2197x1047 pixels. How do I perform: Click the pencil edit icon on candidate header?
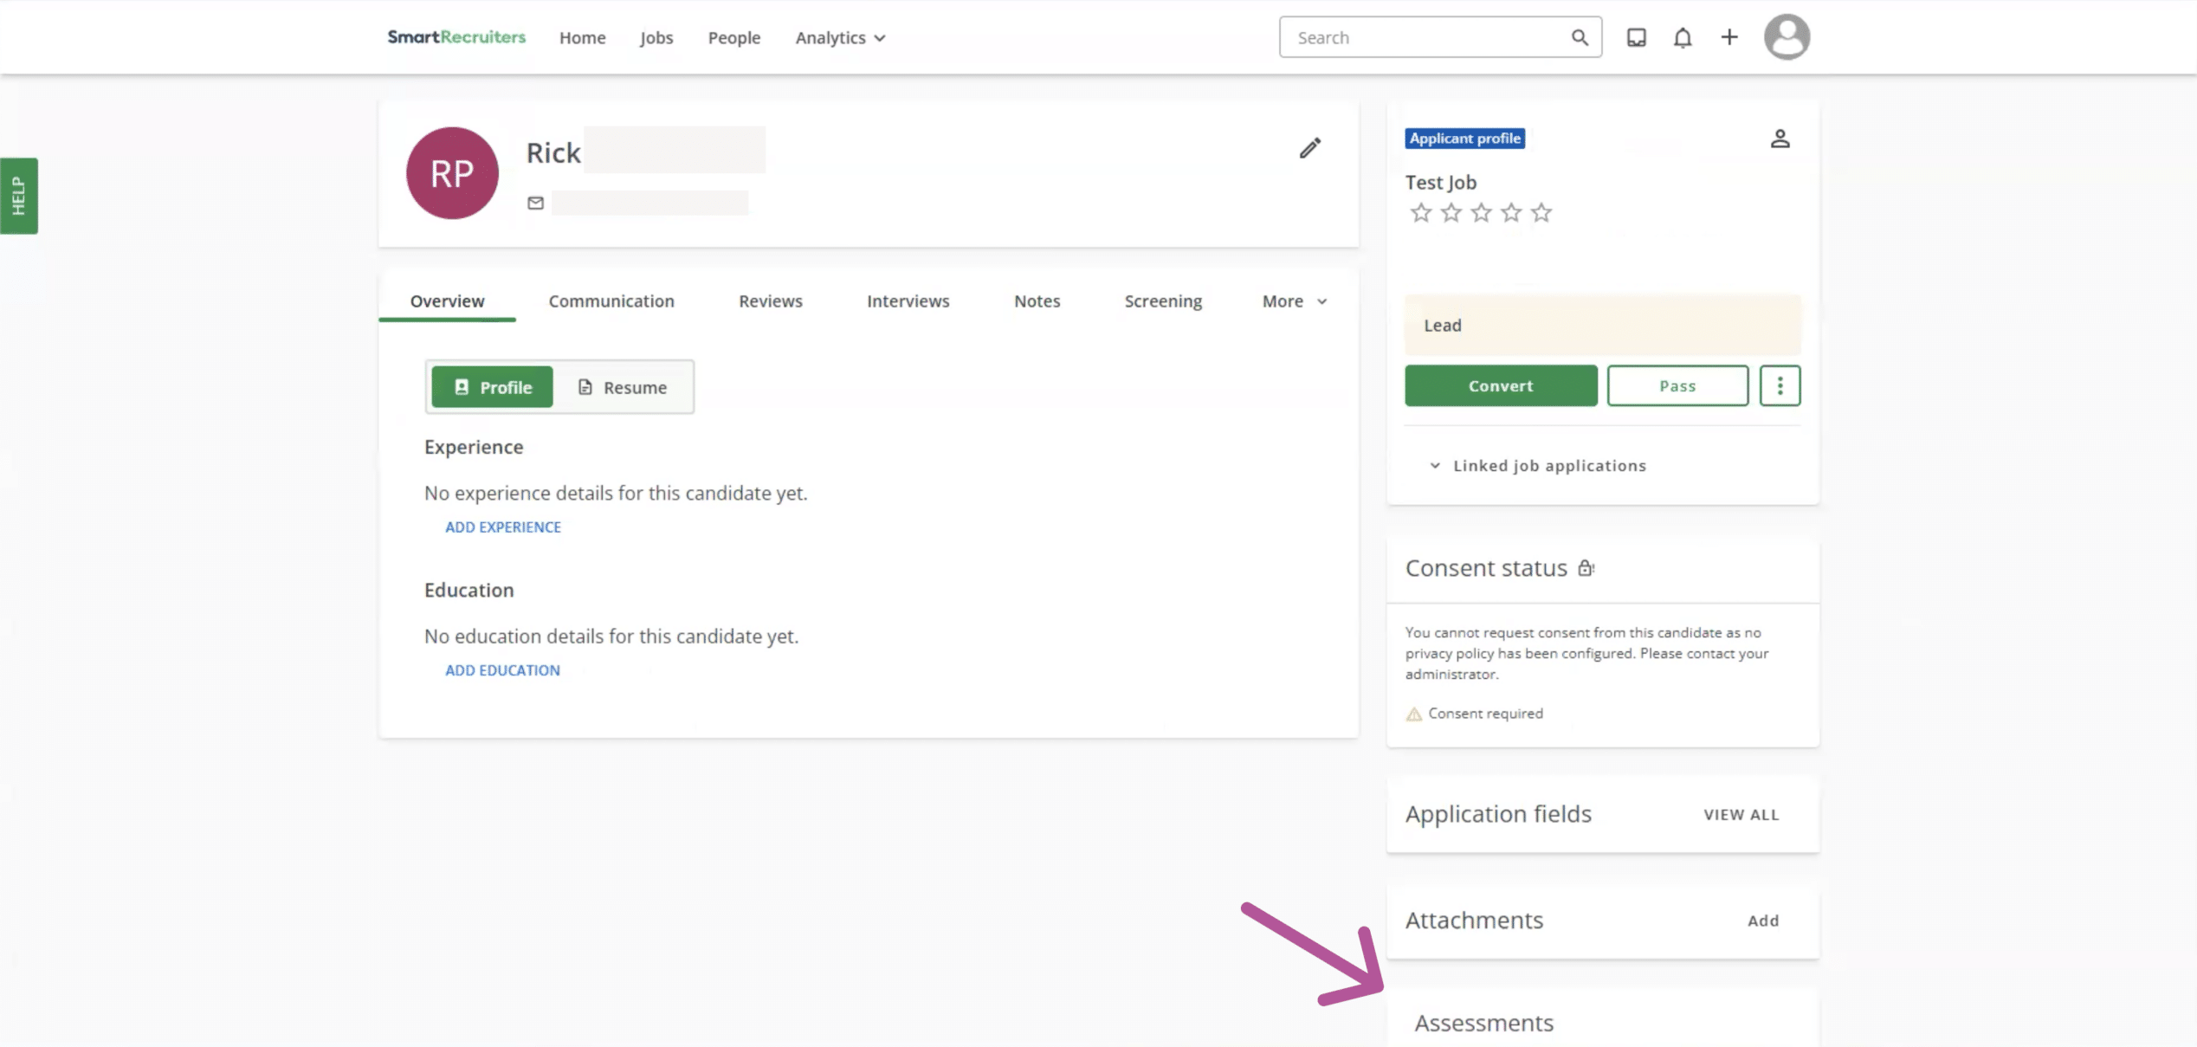(x=1309, y=148)
